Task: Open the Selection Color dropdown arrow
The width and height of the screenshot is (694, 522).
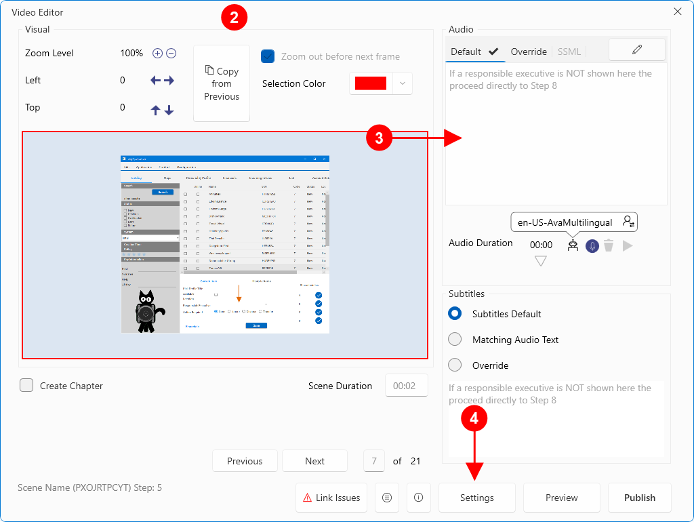Action: pos(403,83)
